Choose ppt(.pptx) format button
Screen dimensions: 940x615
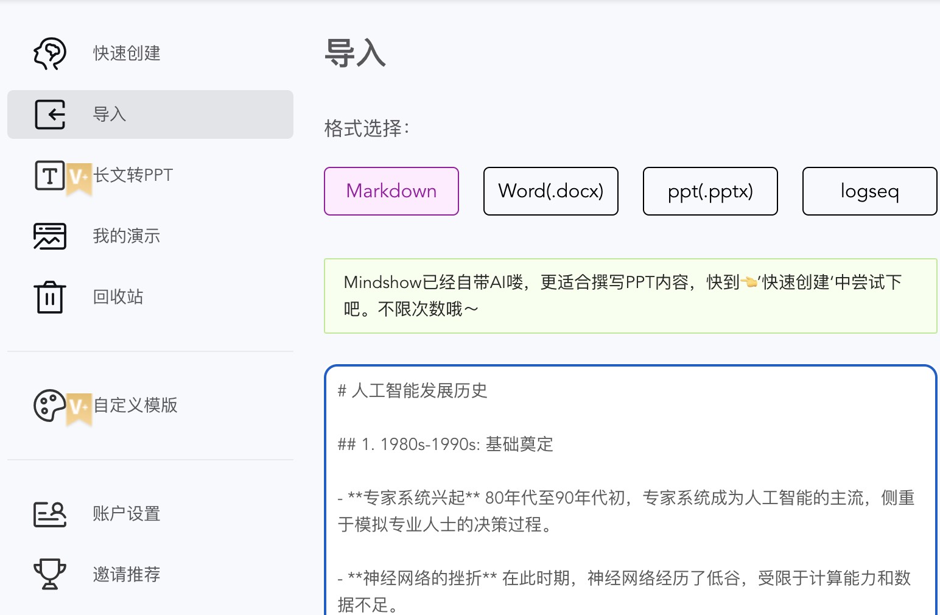pos(710,191)
